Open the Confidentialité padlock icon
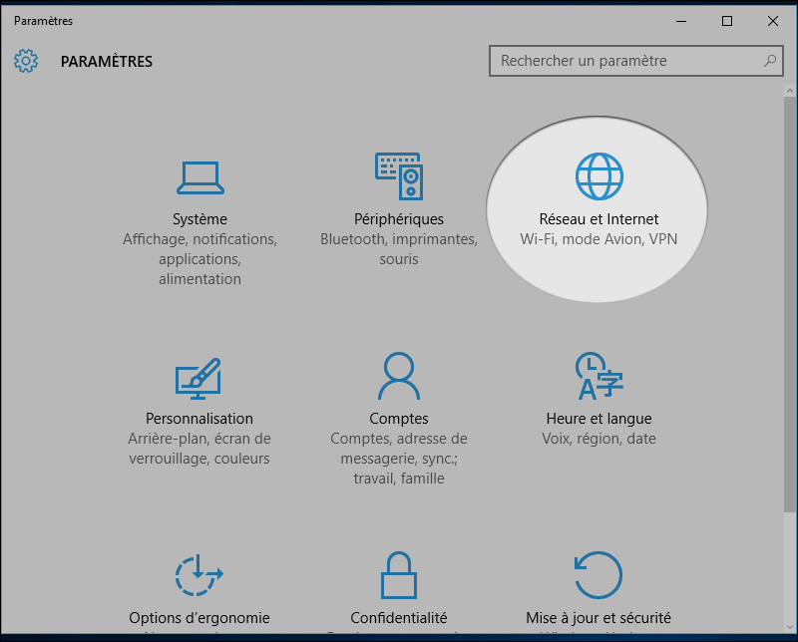The width and height of the screenshot is (798, 642). [398, 578]
